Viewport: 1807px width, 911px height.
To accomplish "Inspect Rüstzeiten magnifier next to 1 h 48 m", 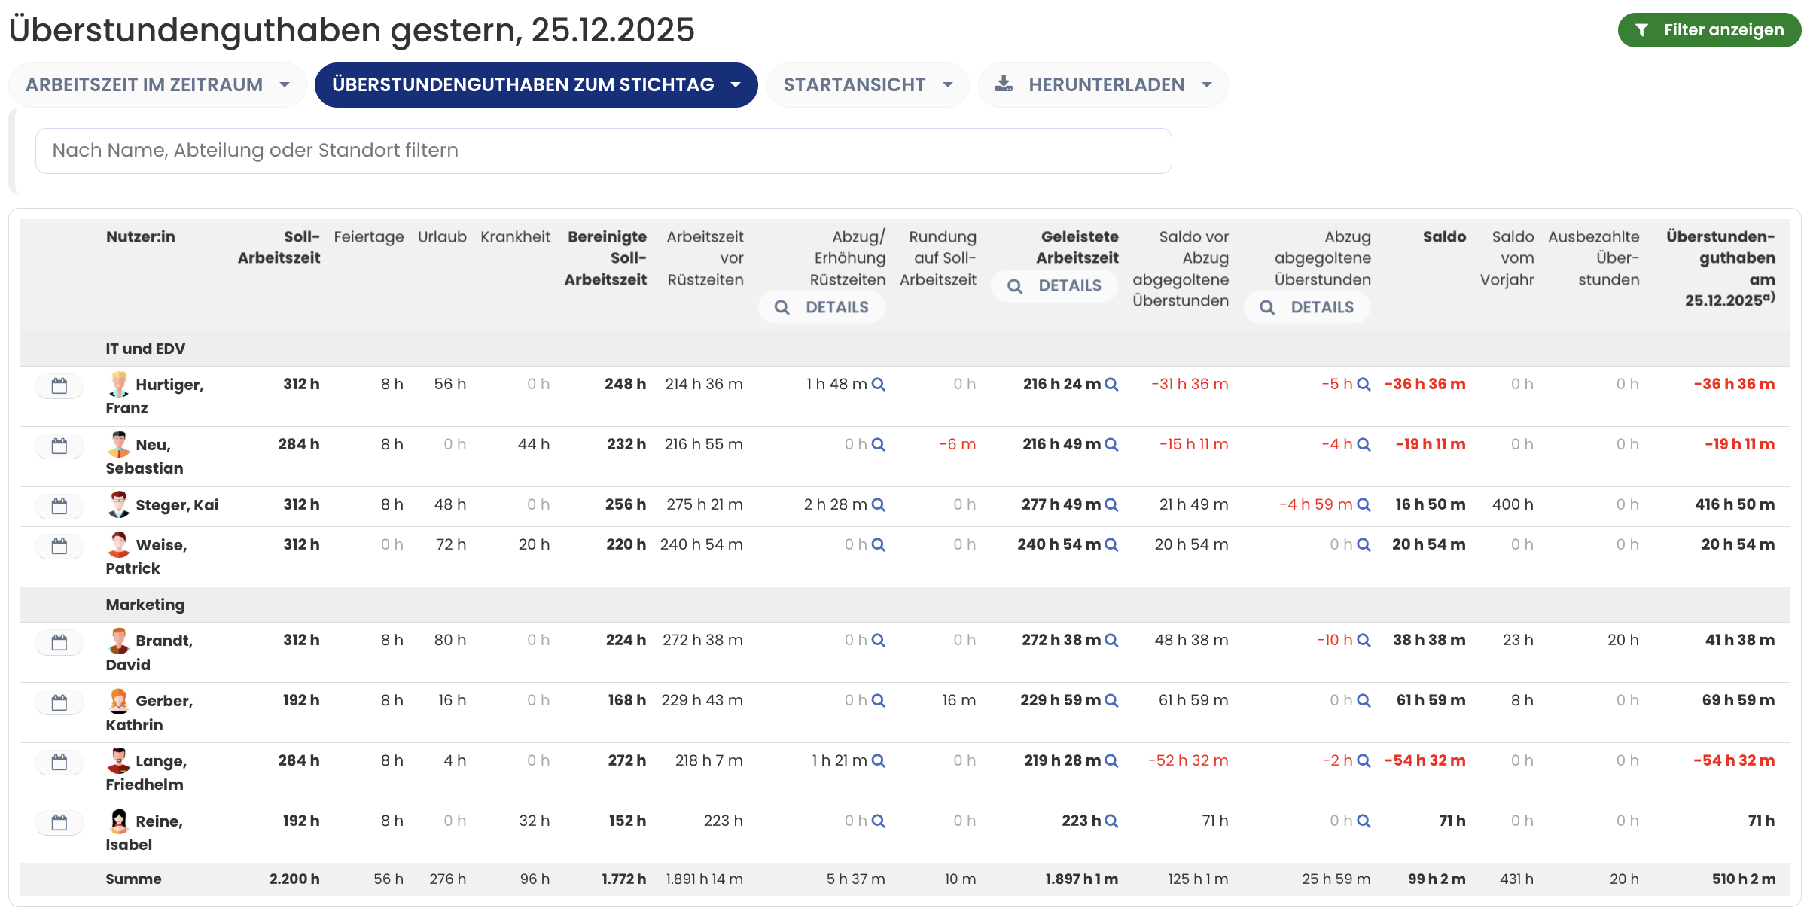I will click(x=878, y=385).
